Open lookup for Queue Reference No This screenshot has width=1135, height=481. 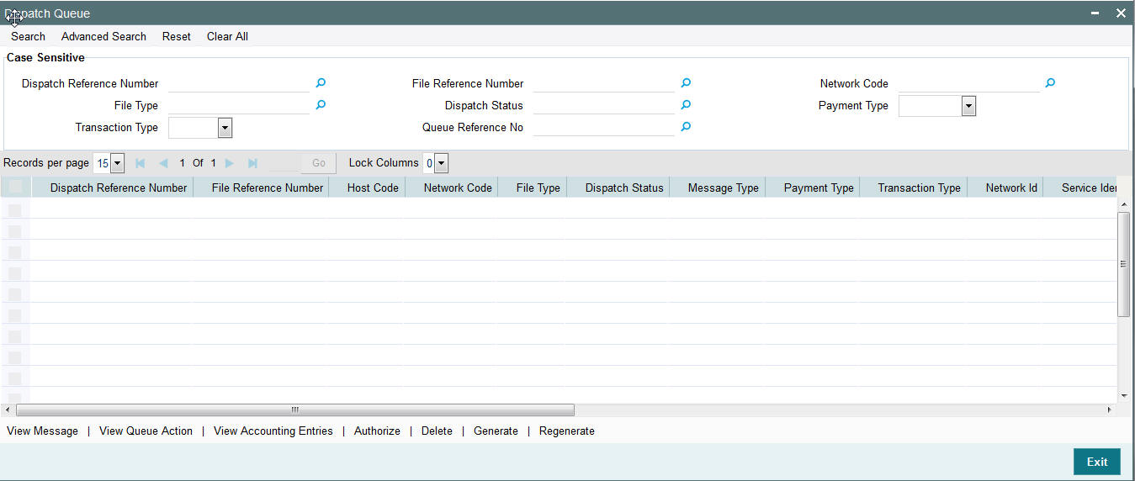[686, 127]
